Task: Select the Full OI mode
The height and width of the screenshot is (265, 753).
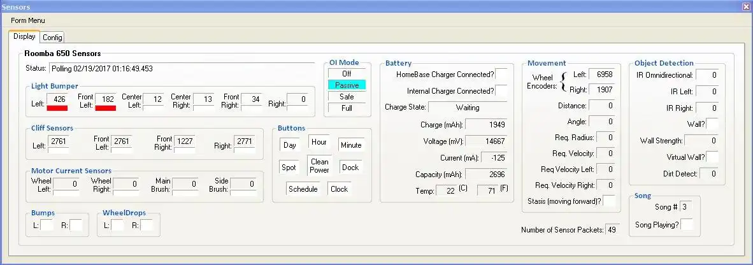Action: point(347,108)
